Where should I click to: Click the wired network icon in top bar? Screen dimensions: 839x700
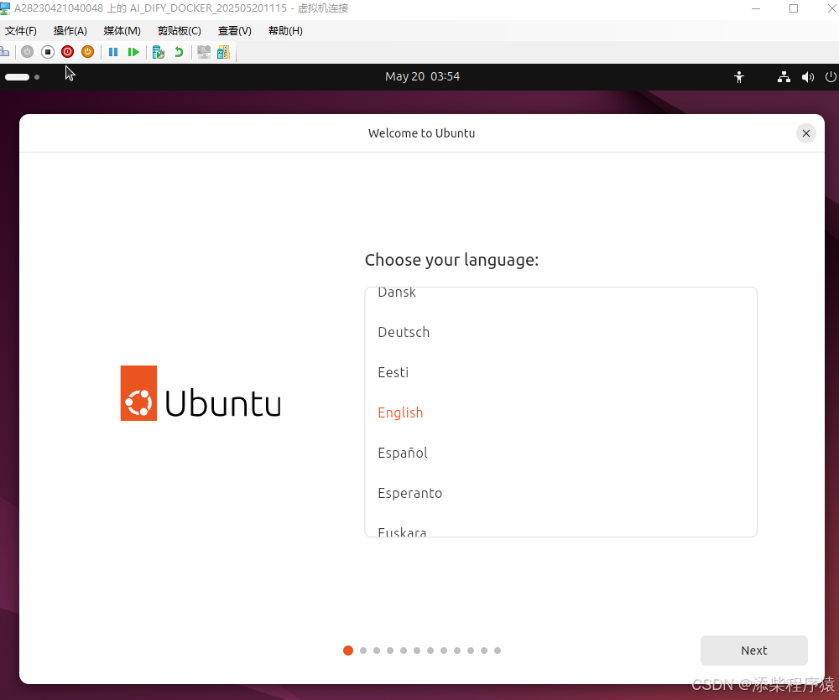(x=784, y=77)
